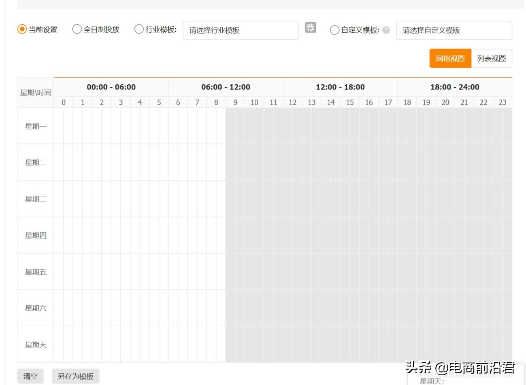Click the 星期五 cell under hour 15
Viewport: 526px width, 385px height.
350,272
